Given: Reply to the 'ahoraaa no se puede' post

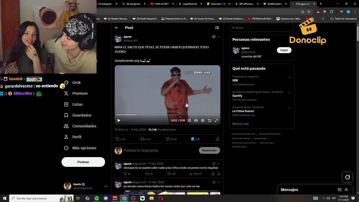Looking at the screenshot, I should point(125,174).
